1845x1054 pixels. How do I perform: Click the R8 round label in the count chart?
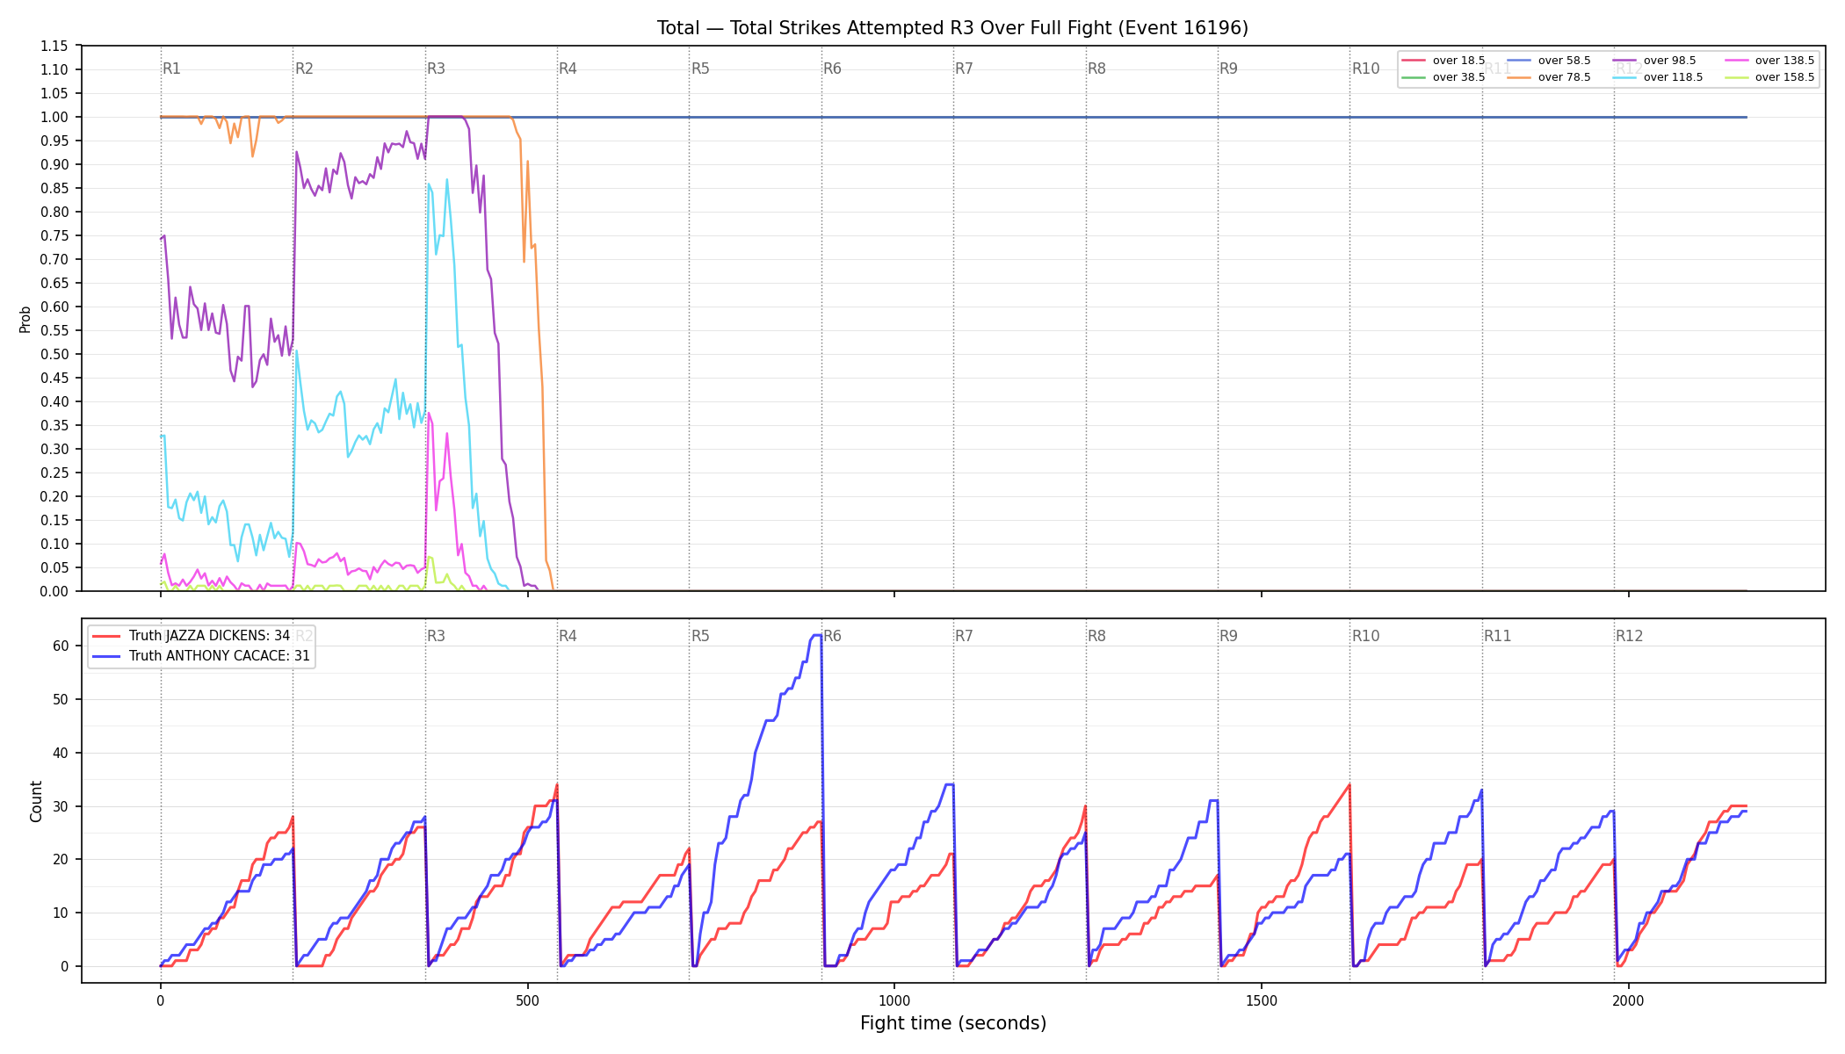pyautogui.click(x=1096, y=636)
